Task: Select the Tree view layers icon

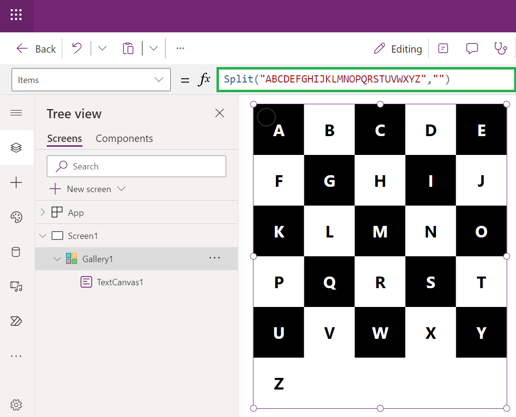Action: [x=16, y=148]
